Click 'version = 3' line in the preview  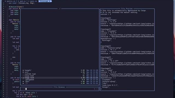106,14
